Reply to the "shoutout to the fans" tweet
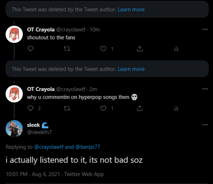This screenshot has height=184, width=213. [x=31, y=49]
